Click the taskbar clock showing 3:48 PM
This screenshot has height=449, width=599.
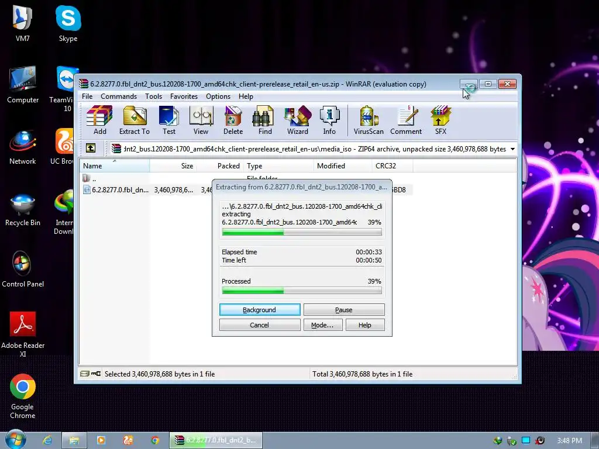click(569, 440)
